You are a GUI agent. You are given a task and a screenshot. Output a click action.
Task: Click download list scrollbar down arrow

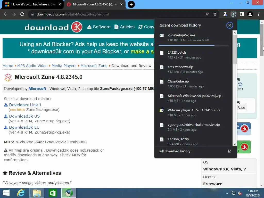click(x=235, y=144)
